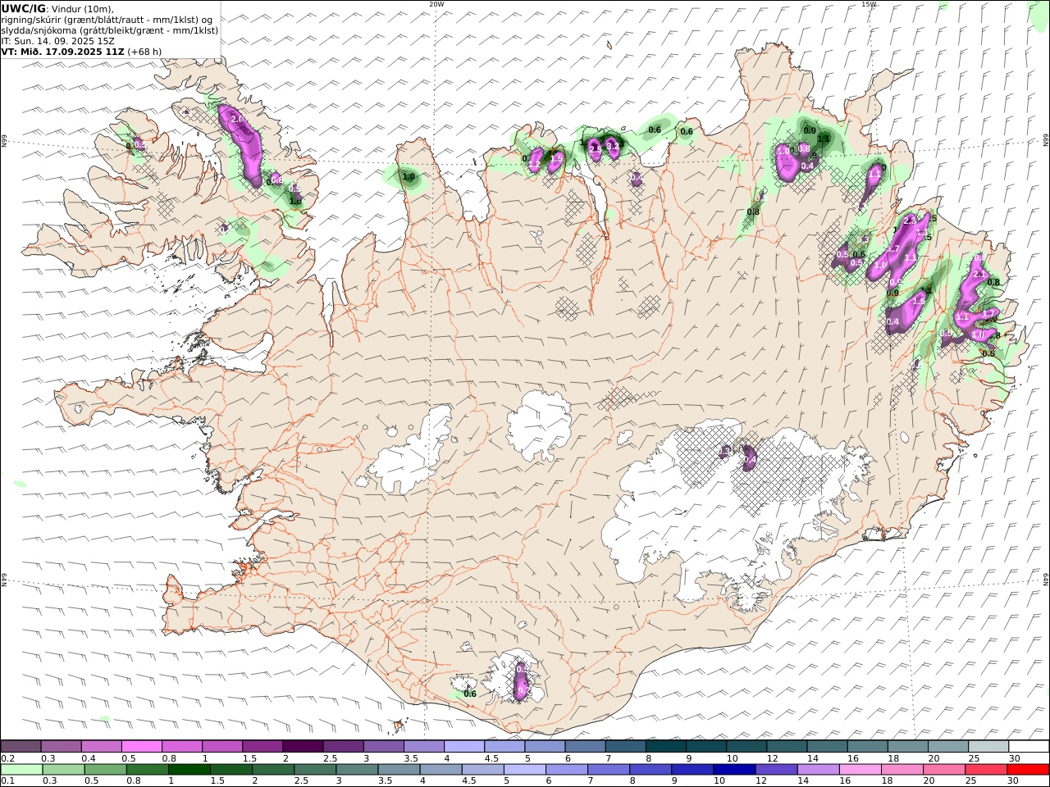Click the 20W longitude label at top
Image resolution: width=1050 pixels, height=787 pixels.
click(436, 4)
